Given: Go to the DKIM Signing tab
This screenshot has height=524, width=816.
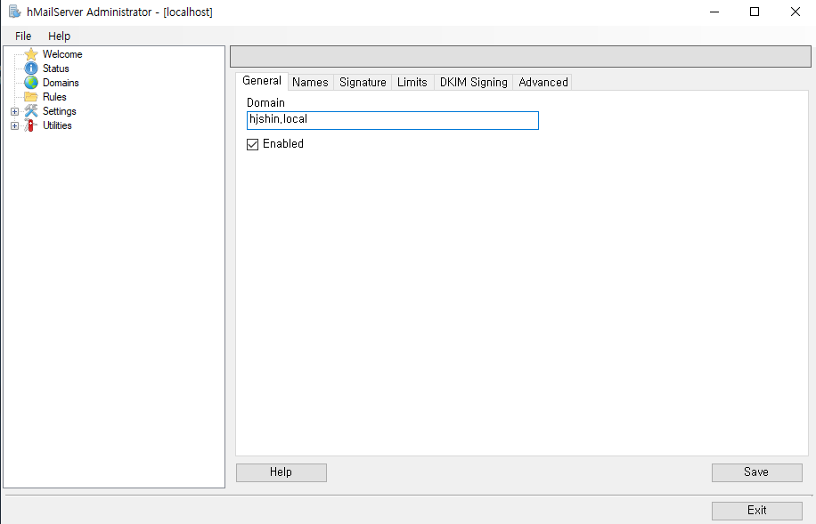Looking at the screenshot, I should (474, 82).
